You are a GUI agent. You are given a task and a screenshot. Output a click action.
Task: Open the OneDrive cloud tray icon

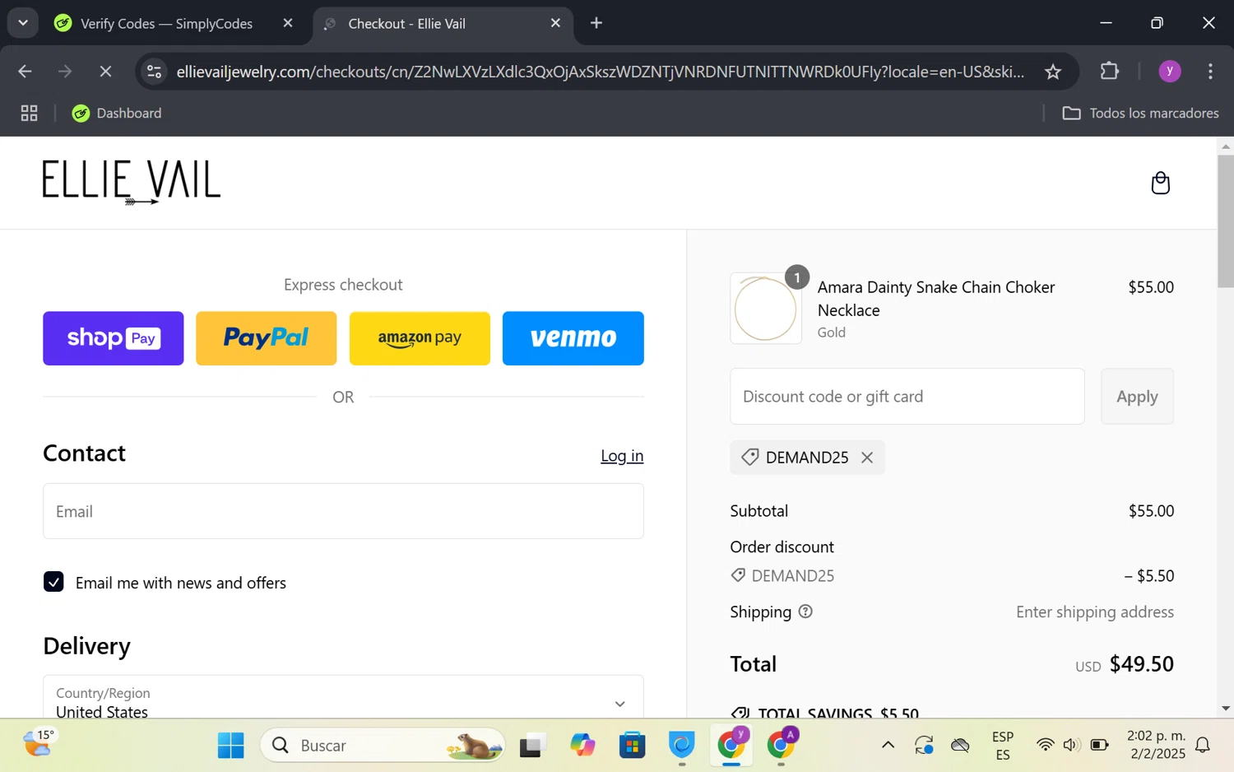pyautogui.click(x=960, y=746)
